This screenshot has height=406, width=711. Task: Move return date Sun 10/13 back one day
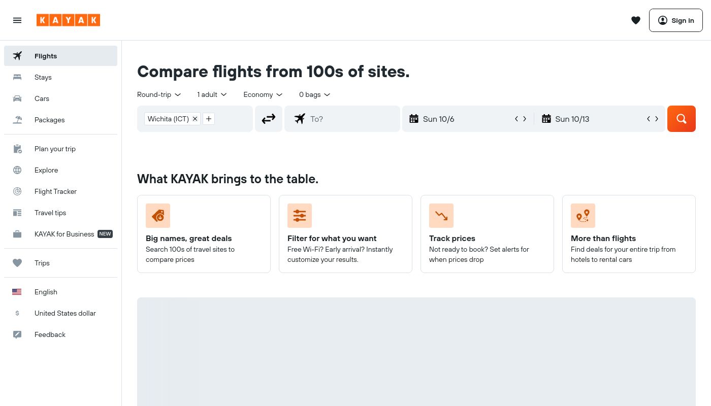click(649, 119)
